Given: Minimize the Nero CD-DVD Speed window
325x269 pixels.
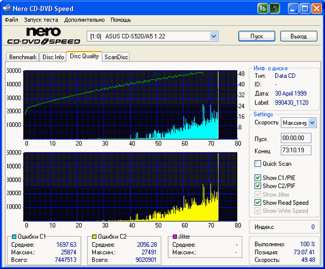Looking at the screenshot, I should click(293, 9).
